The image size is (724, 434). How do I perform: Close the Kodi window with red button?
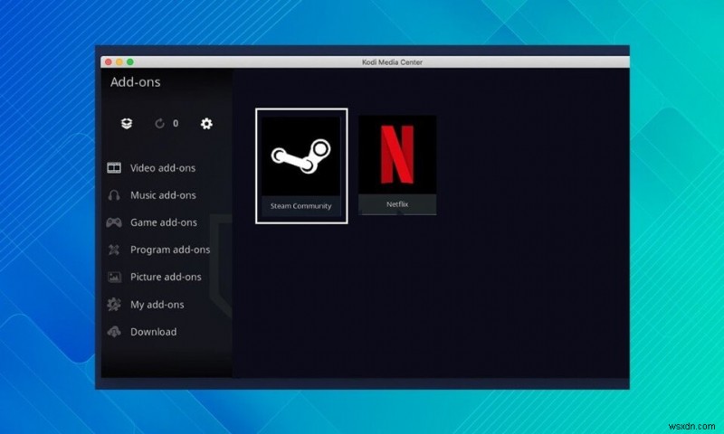click(x=109, y=61)
